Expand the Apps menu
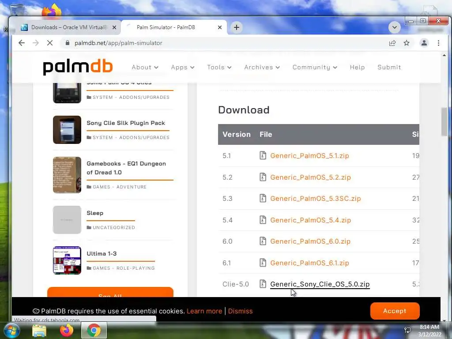This screenshot has width=452, height=339. (x=182, y=67)
